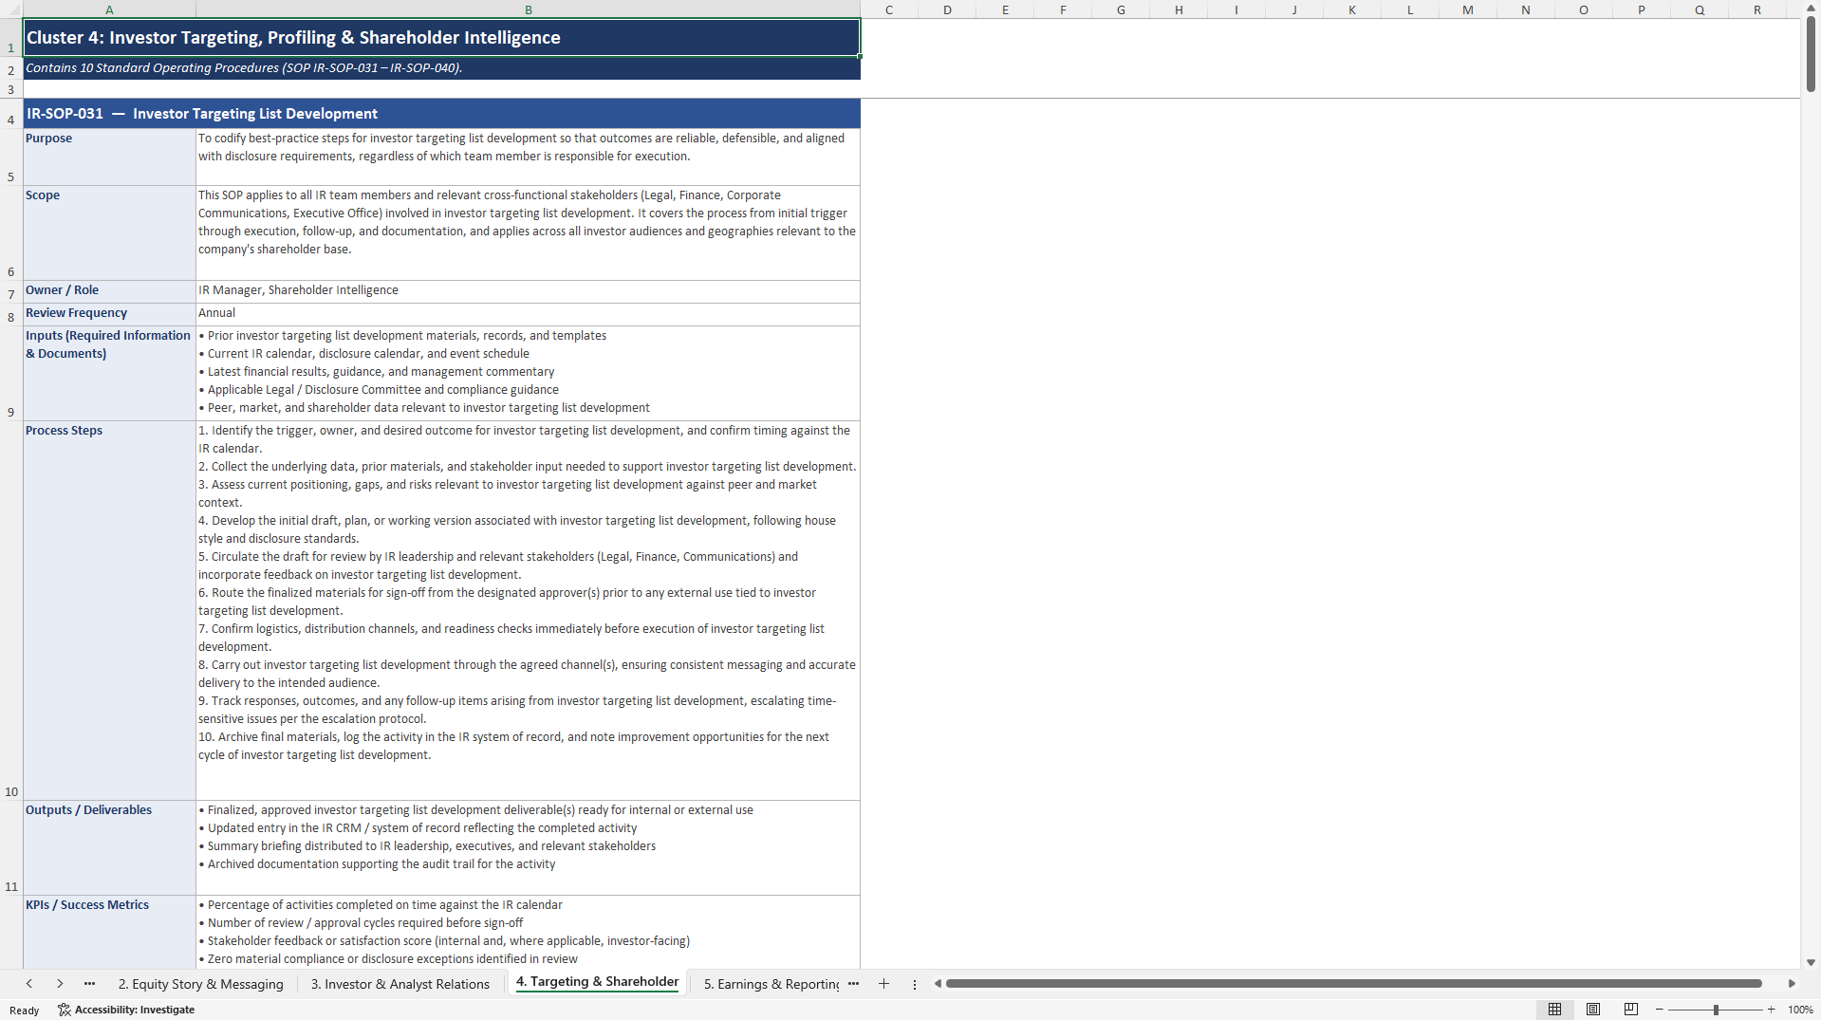Go to next sheet tab arrow

[x=60, y=984]
